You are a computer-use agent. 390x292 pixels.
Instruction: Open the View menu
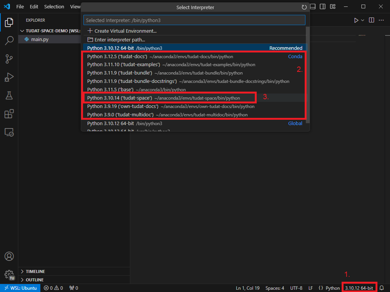[x=75, y=7]
